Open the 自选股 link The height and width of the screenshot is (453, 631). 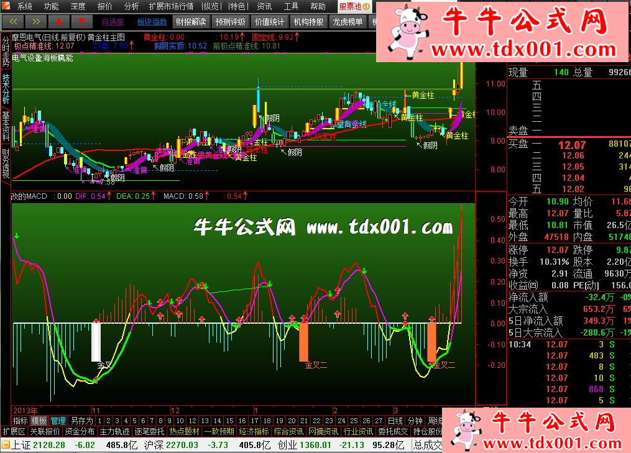tap(113, 22)
